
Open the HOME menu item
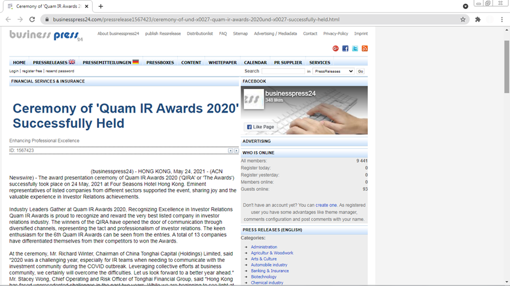click(x=19, y=63)
